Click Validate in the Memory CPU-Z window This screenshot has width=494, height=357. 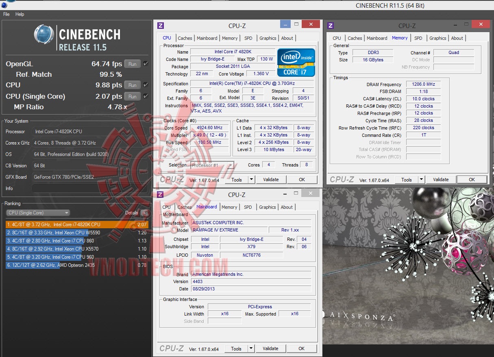(x=441, y=180)
